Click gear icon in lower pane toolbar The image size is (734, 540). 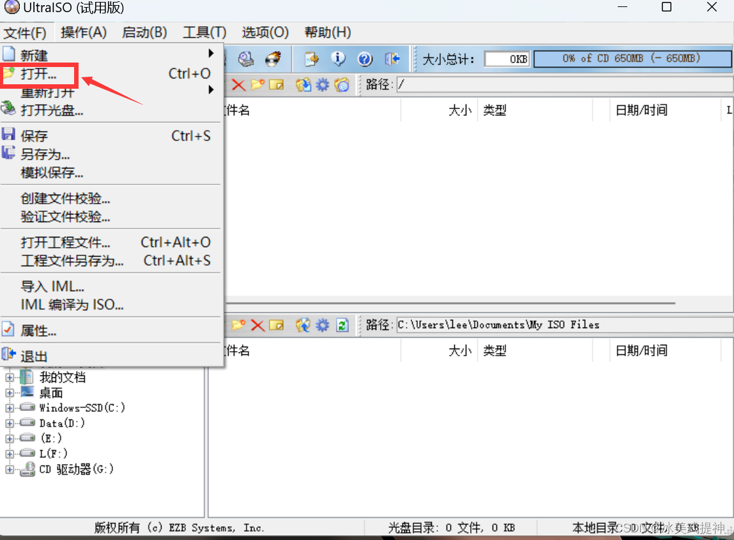(x=323, y=325)
